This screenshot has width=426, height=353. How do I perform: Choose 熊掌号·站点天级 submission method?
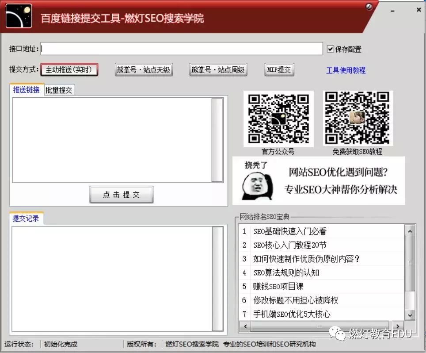click(x=144, y=70)
